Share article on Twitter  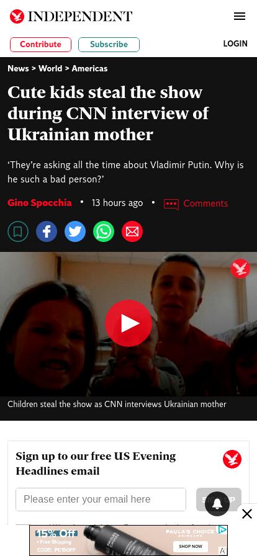75,231
